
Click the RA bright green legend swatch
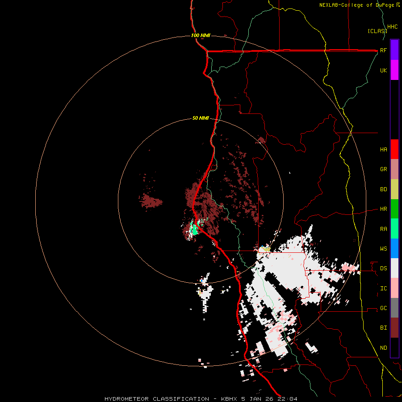point(394,228)
